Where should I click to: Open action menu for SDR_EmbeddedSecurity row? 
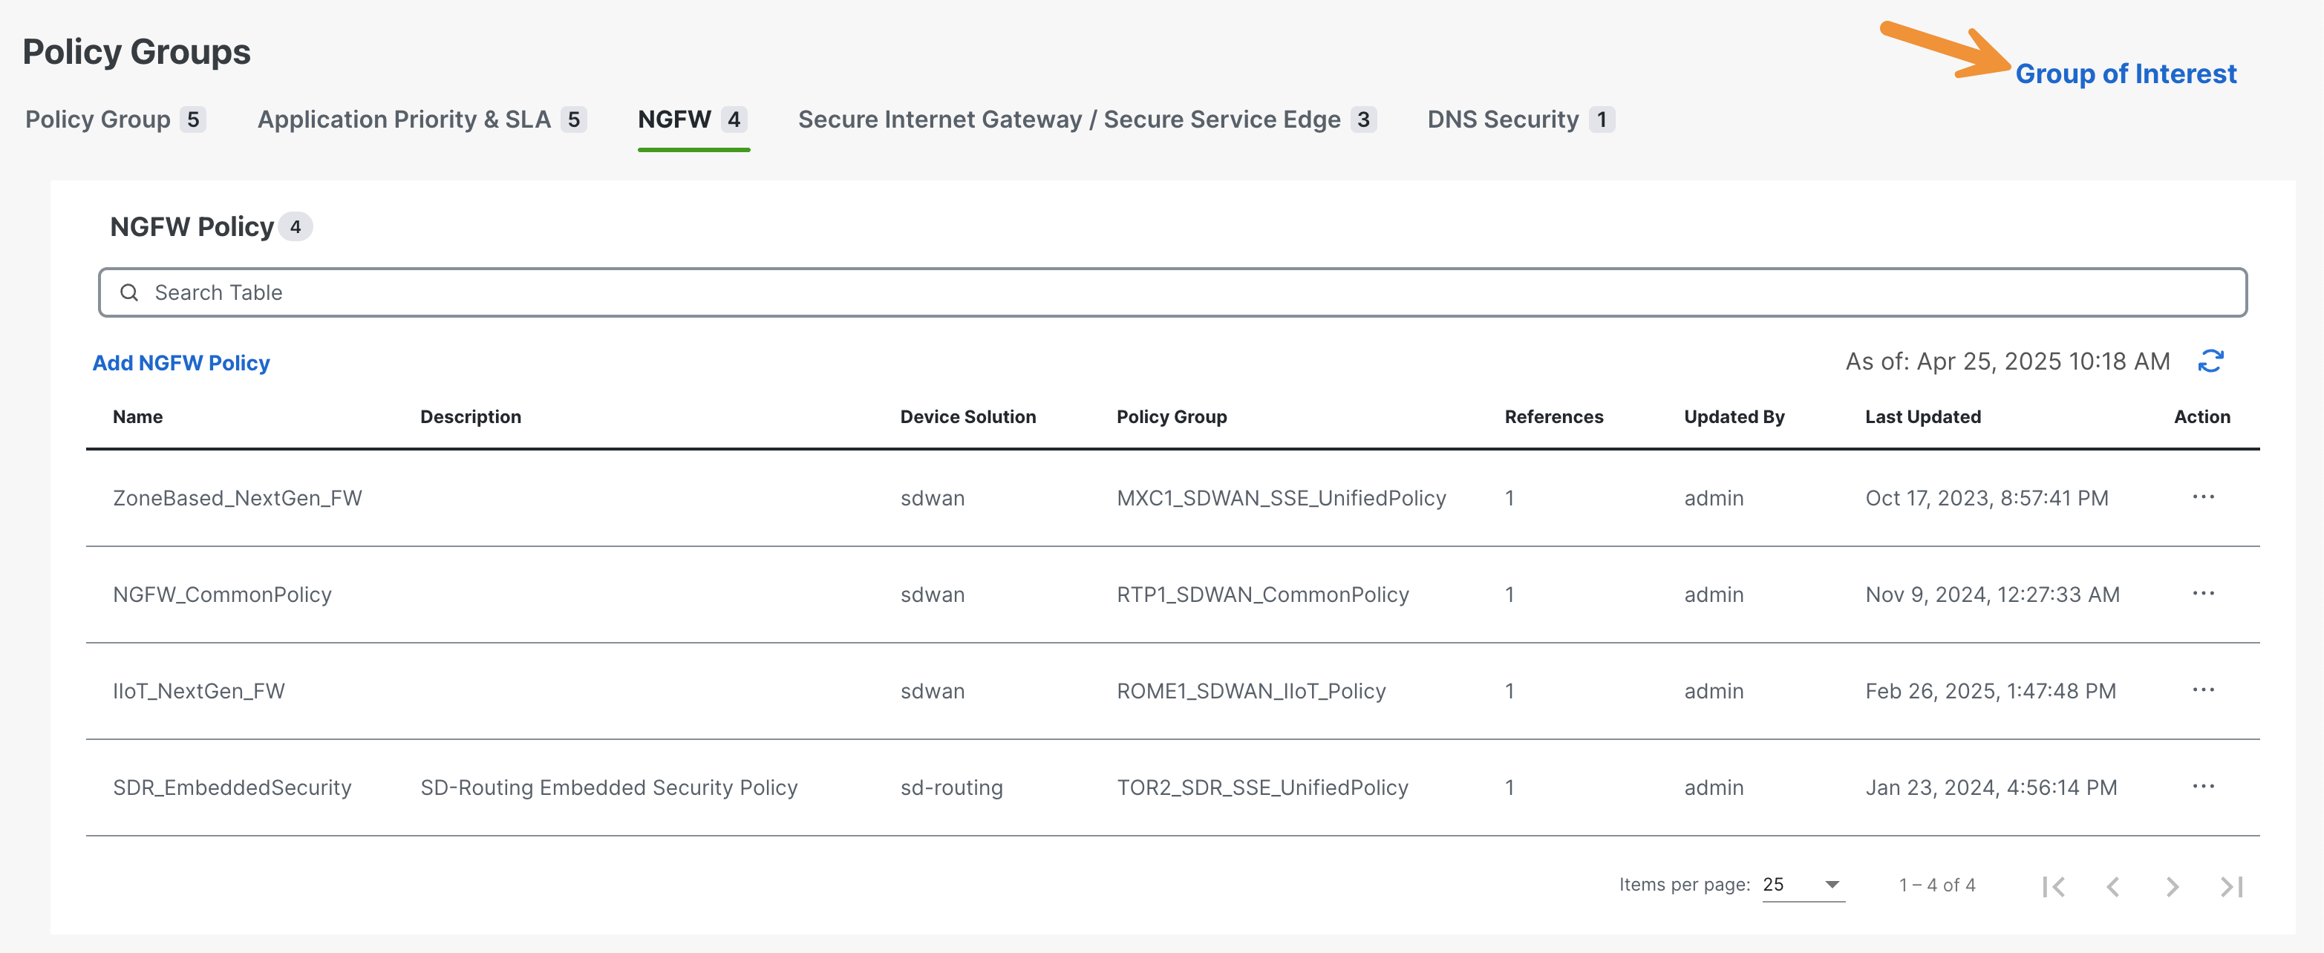pyautogui.click(x=2203, y=786)
